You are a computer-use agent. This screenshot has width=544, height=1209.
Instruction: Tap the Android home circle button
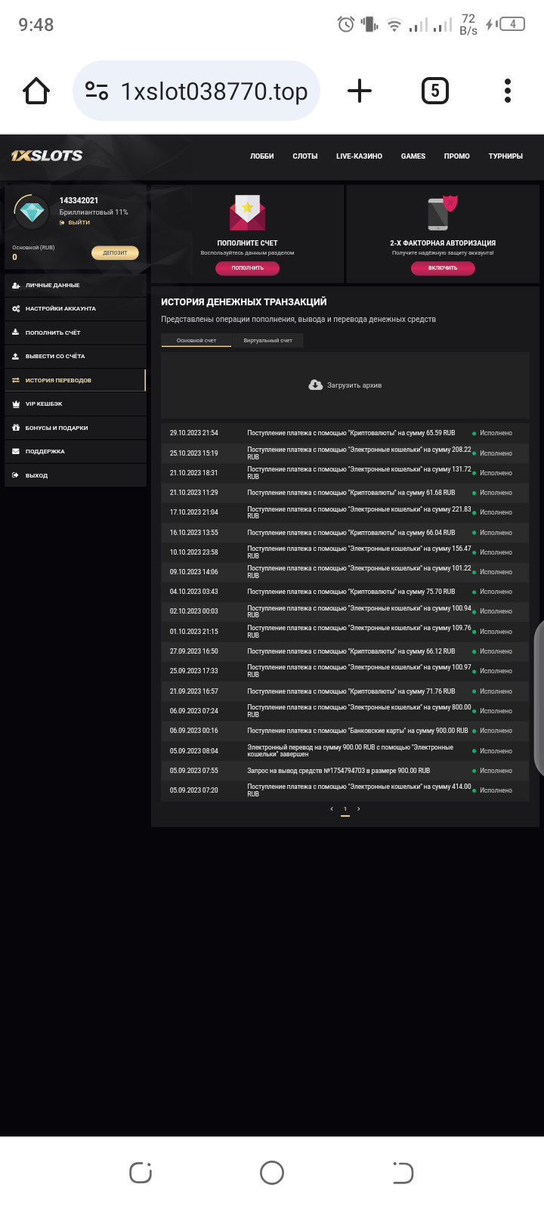pos(272,1173)
